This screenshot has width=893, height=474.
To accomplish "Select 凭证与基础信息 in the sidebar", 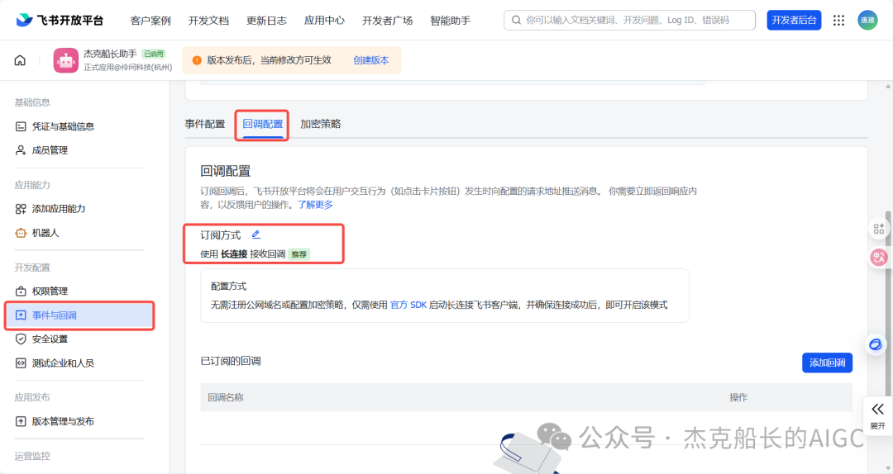I will 63,126.
